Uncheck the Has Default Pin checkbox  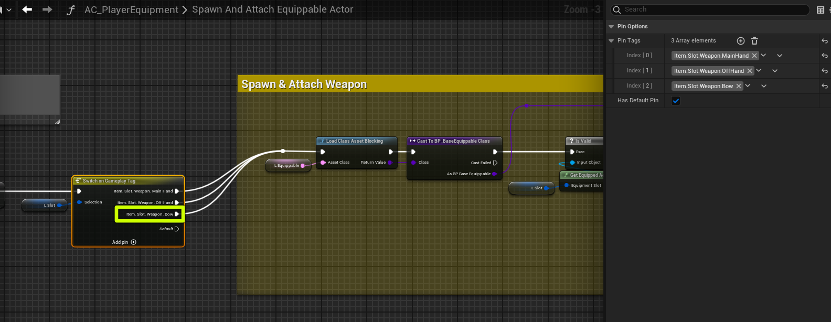(676, 101)
